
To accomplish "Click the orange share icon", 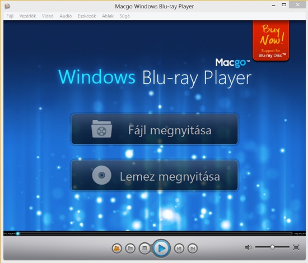I will [x=117, y=248].
